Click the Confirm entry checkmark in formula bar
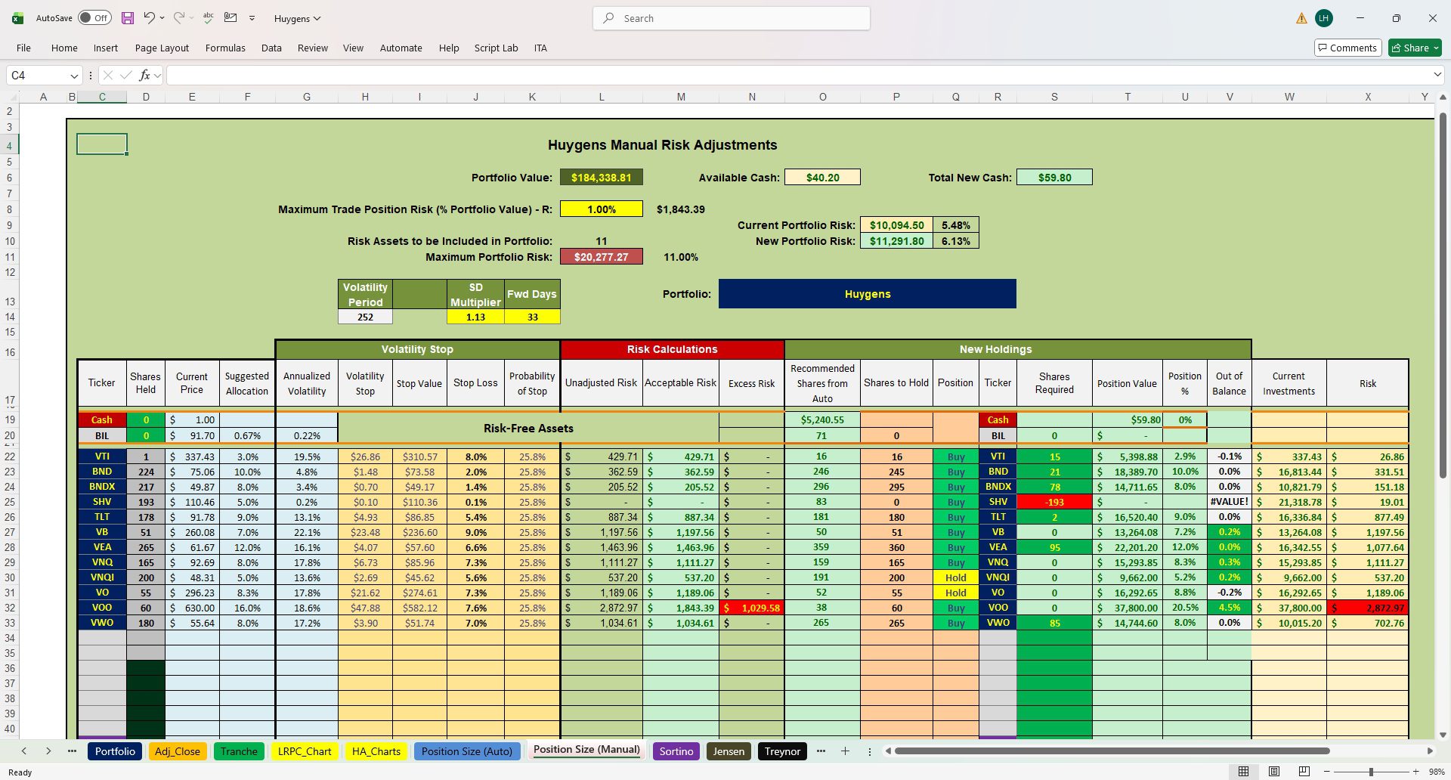1451x780 pixels. pyautogui.click(x=126, y=75)
